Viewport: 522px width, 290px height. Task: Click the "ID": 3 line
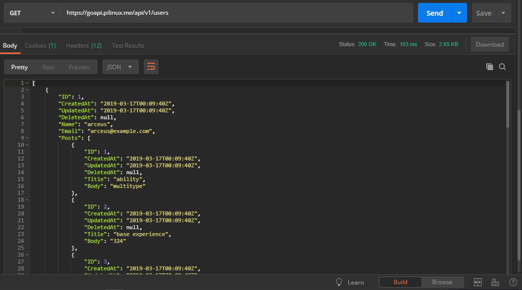pos(97,262)
